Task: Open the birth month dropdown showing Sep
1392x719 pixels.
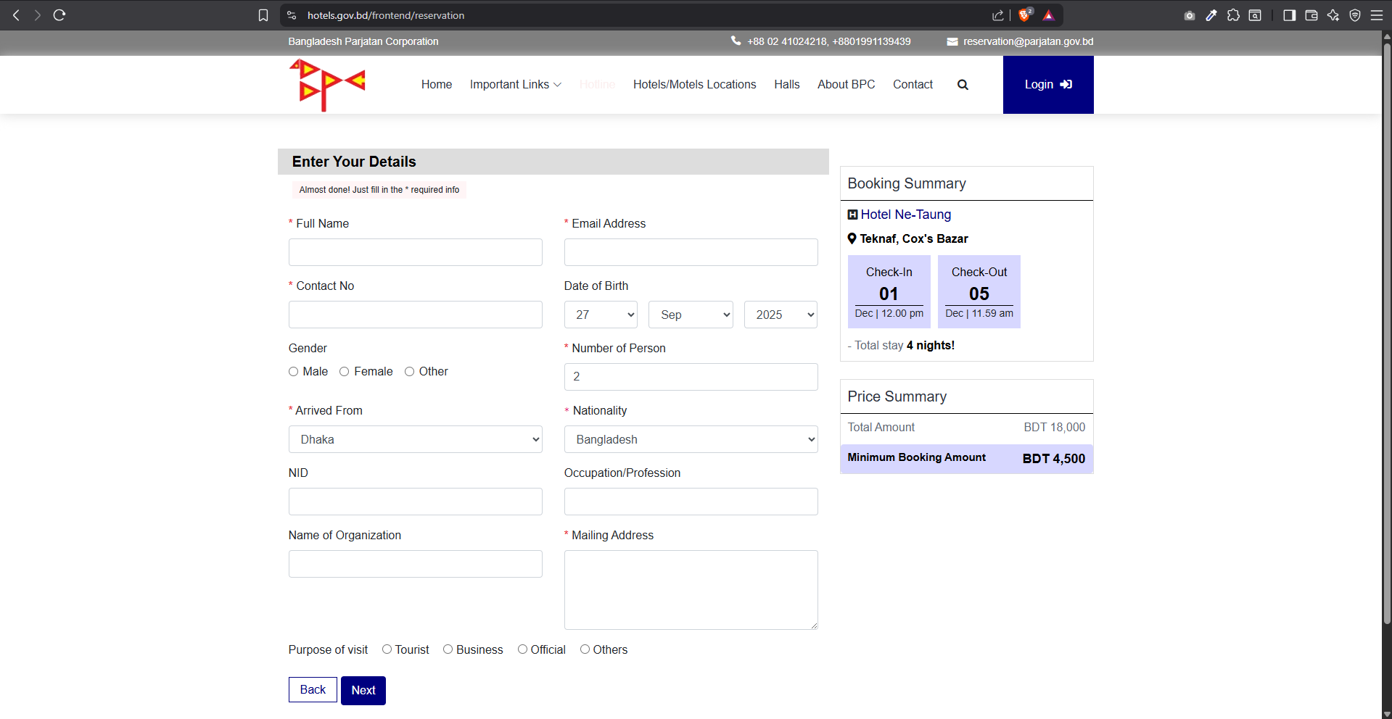Action: [x=691, y=315]
